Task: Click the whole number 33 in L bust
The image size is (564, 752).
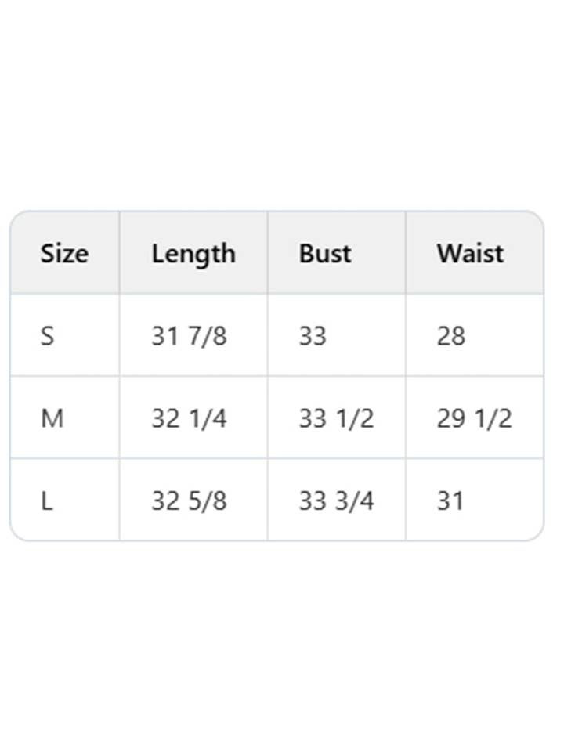Action: pos(313,501)
